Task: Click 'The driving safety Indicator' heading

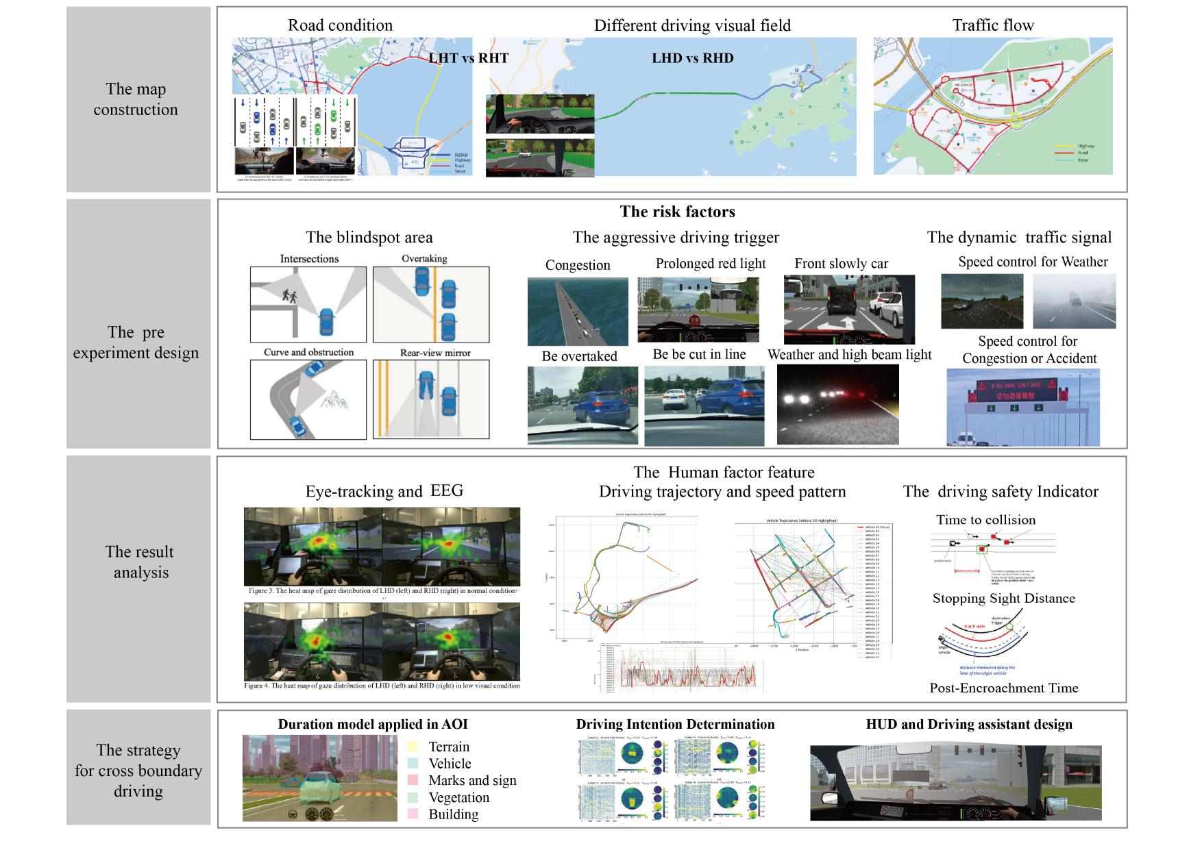Action: (x=1001, y=492)
